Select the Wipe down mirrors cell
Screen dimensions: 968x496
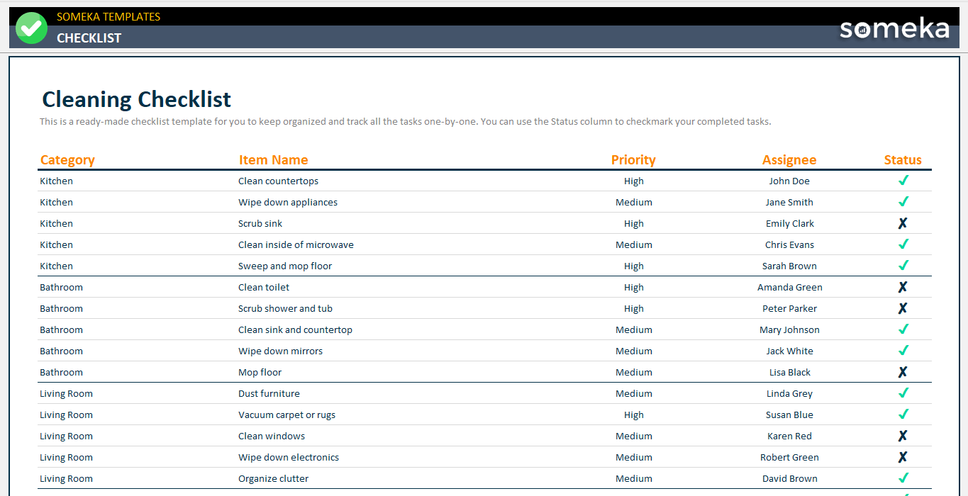(280, 351)
